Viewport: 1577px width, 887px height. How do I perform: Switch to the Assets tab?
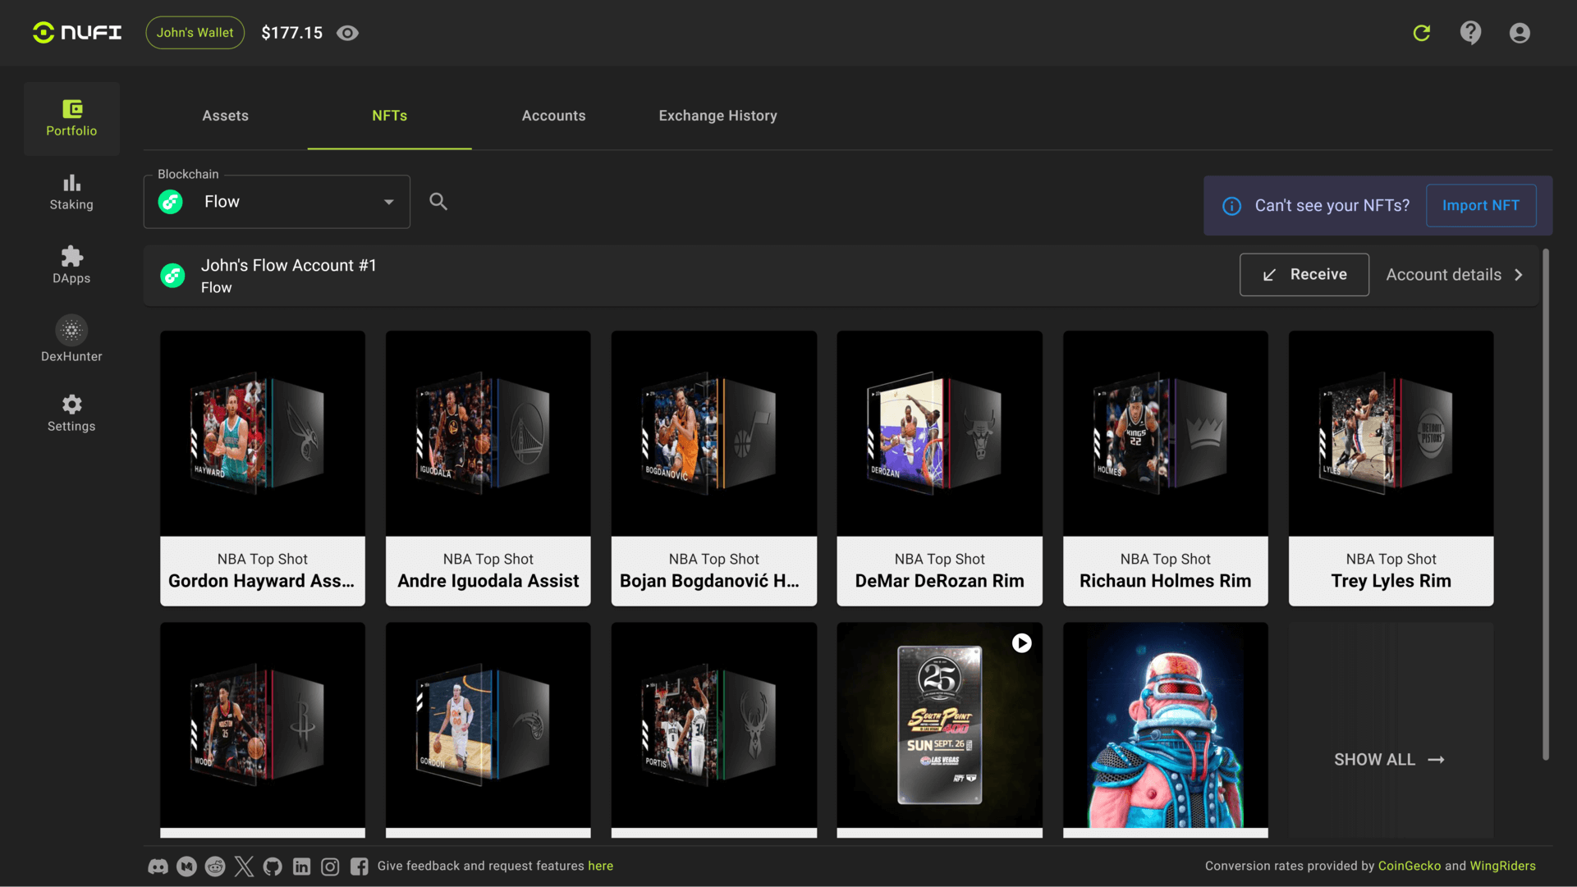click(225, 116)
